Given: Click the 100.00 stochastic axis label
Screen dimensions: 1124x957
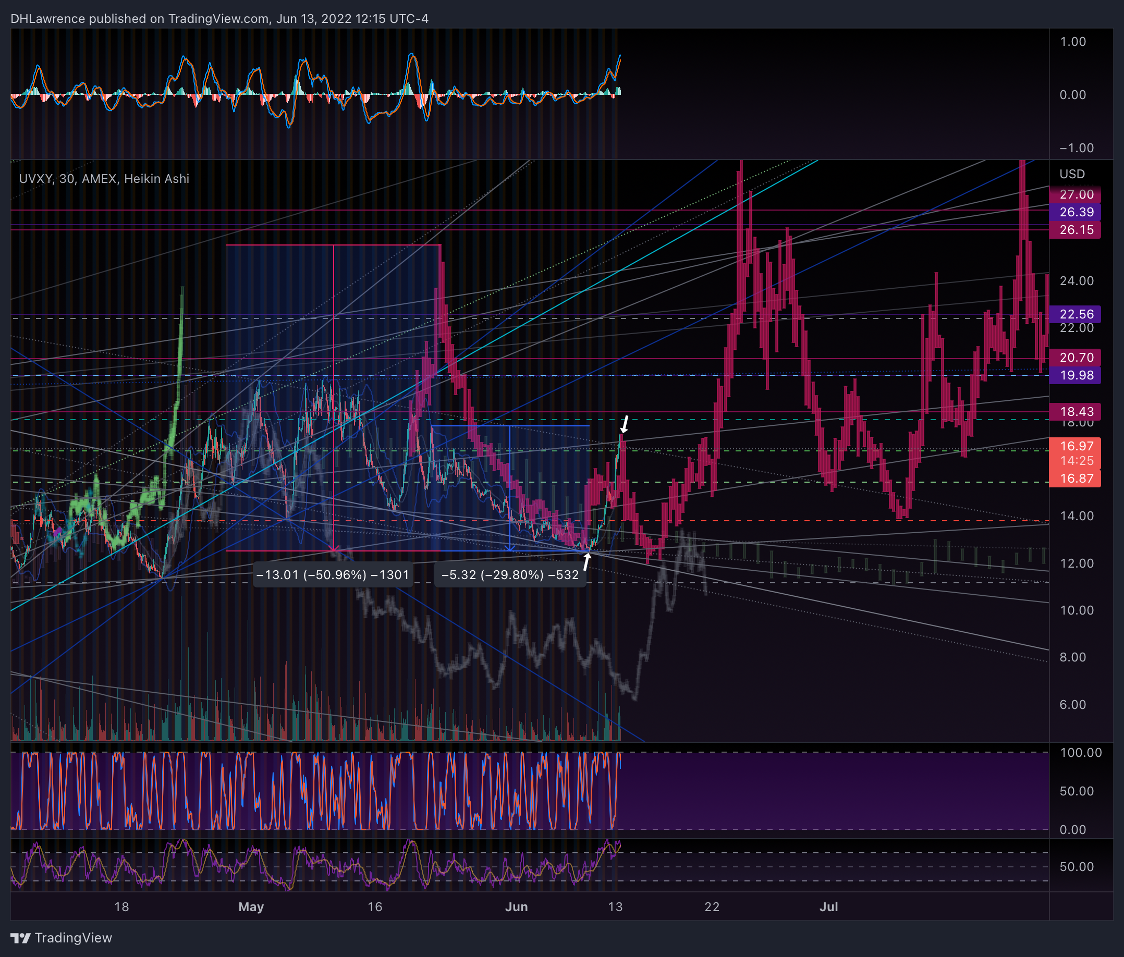Looking at the screenshot, I should coord(1081,753).
